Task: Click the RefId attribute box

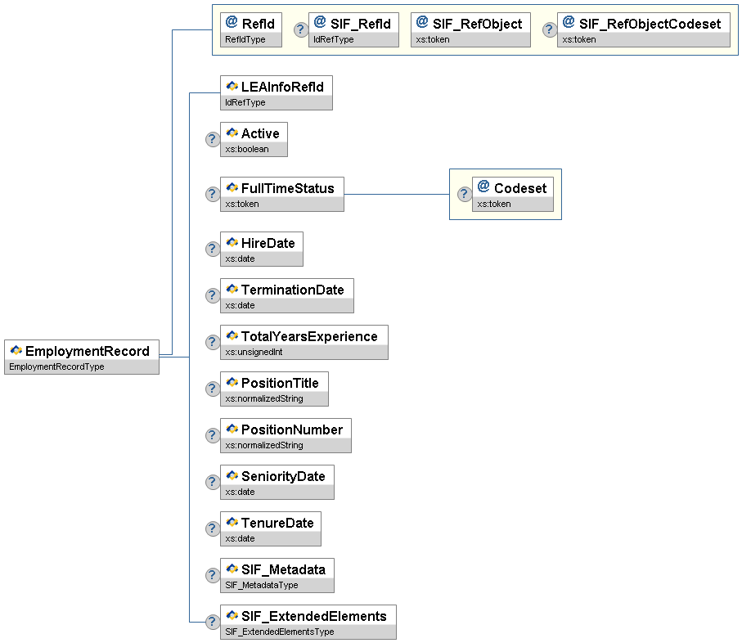Action: 250,29
